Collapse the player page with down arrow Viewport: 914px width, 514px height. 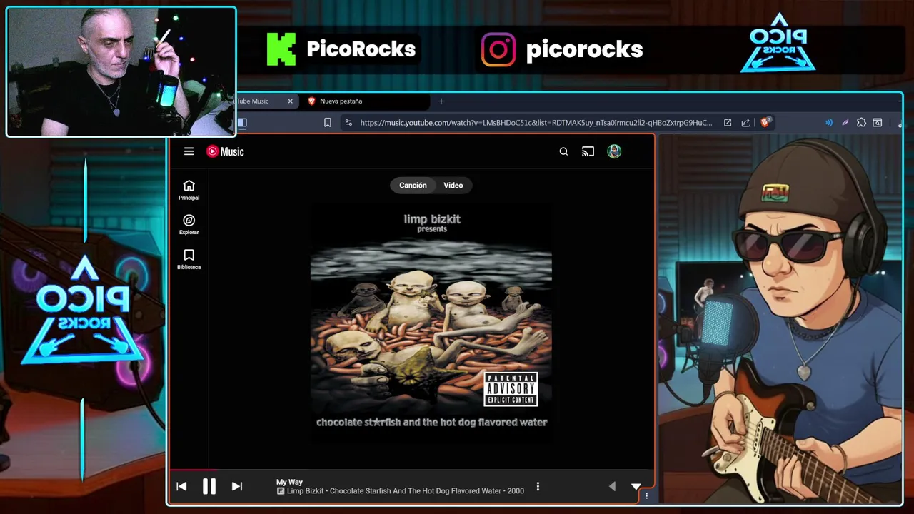[x=636, y=486]
